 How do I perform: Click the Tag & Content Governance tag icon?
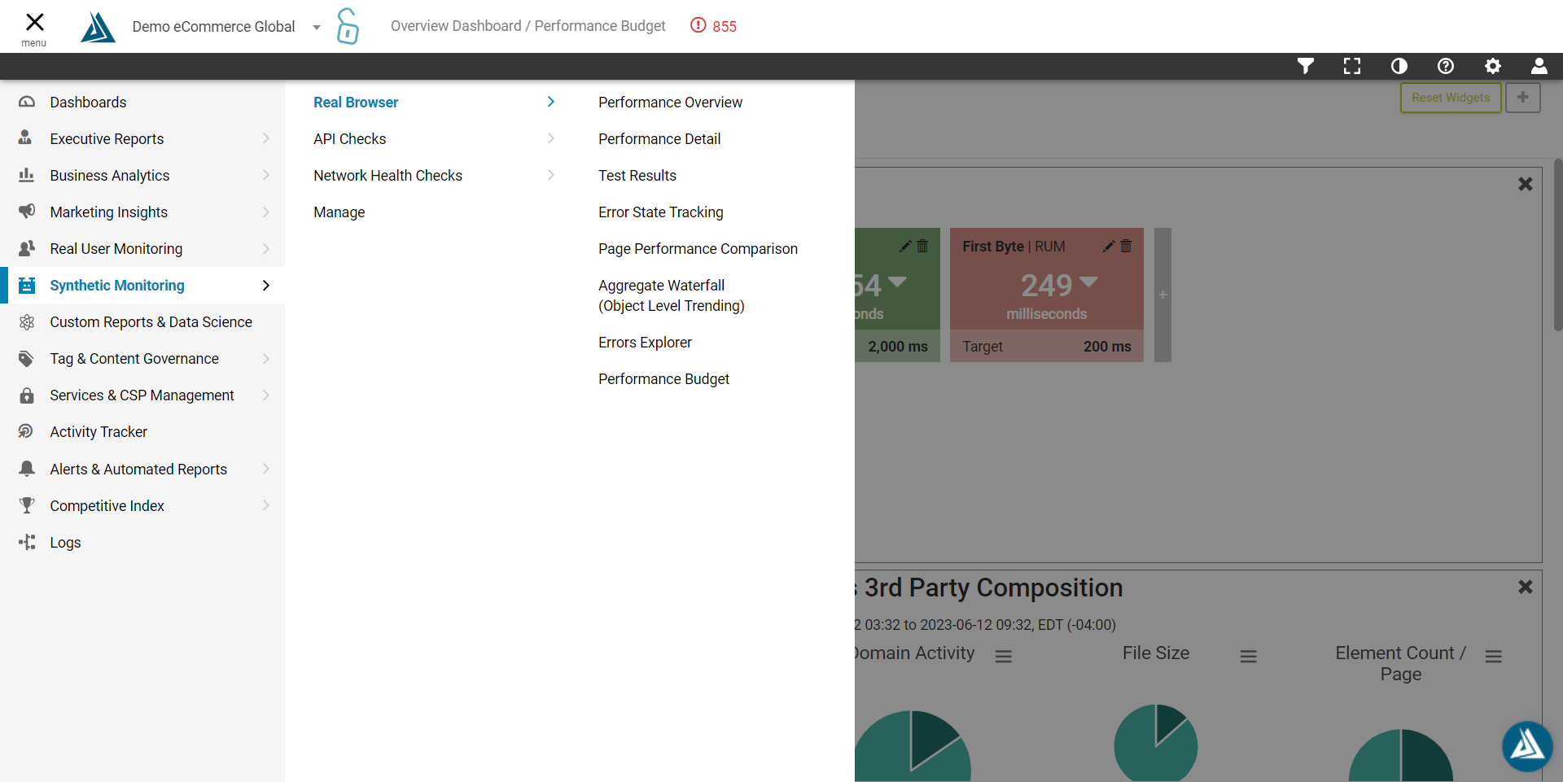click(26, 359)
